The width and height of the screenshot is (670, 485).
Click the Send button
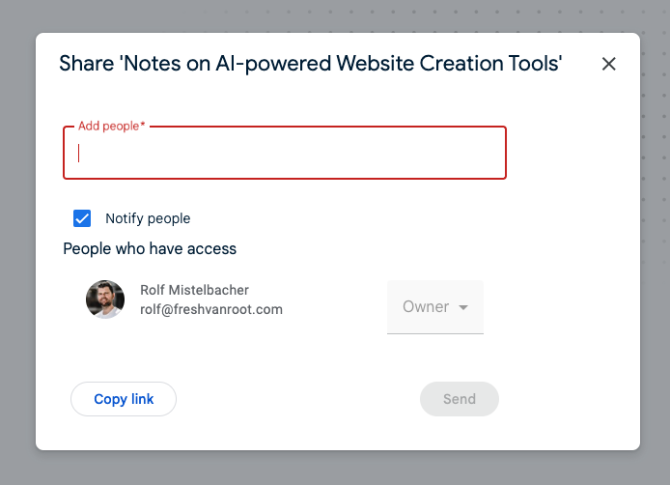pos(460,399)
